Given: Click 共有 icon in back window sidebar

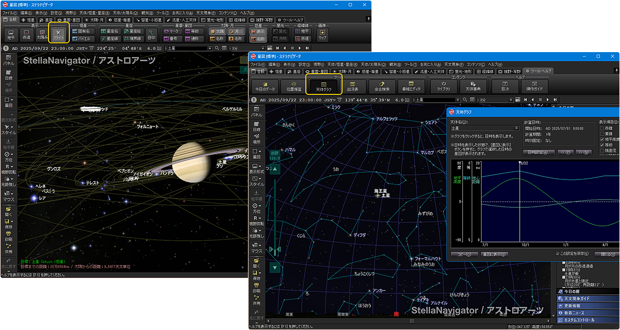Looking at the screenshot, I should (x=9, y=249).
